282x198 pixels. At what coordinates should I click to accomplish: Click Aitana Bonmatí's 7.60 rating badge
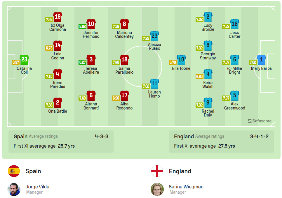(82, 98)
